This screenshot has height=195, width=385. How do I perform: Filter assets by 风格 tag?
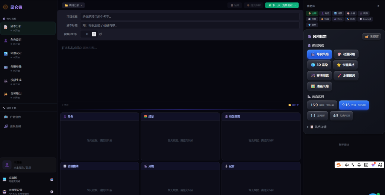tap(351, 19)
